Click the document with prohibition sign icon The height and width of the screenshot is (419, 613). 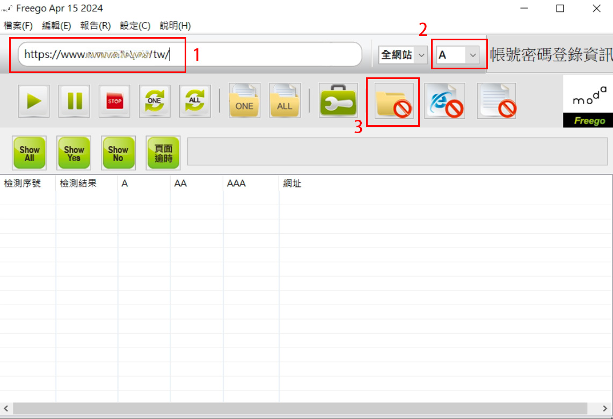pyautogui.click(x=497, y=102)
